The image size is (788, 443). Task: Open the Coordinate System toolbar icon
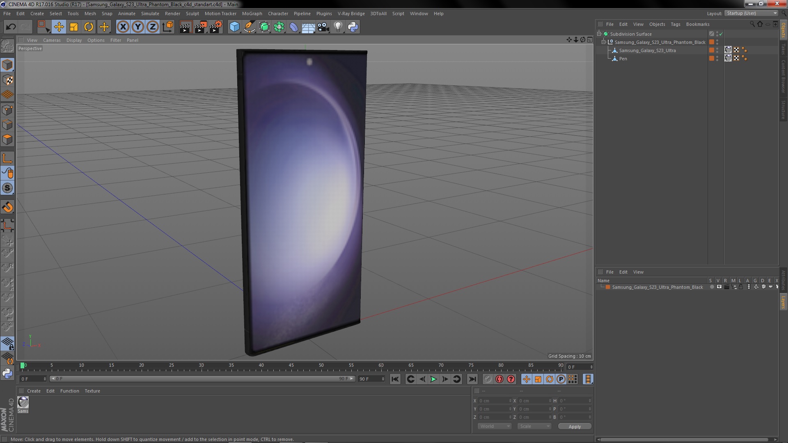[x=167, y=27]
